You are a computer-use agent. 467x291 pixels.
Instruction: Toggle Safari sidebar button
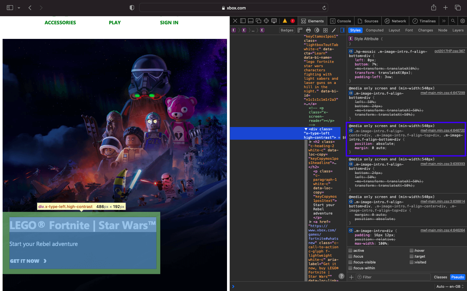click(10, 8)
